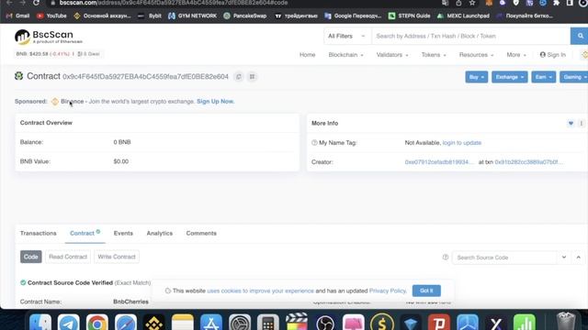Expand the Tokens navigation menu

[434, 55]
